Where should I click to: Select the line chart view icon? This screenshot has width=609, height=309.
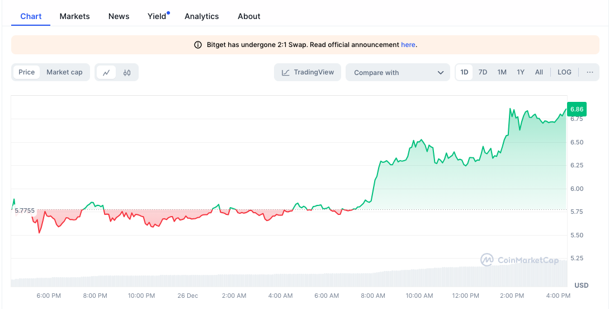[x=106, y=72]
